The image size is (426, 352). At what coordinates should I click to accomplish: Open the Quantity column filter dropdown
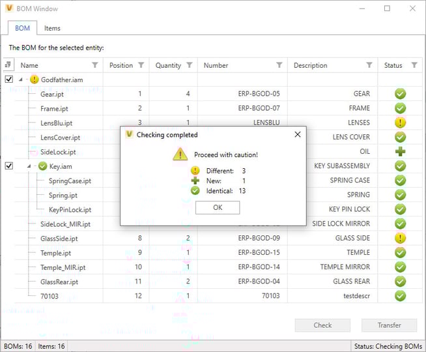pos(190,65)
